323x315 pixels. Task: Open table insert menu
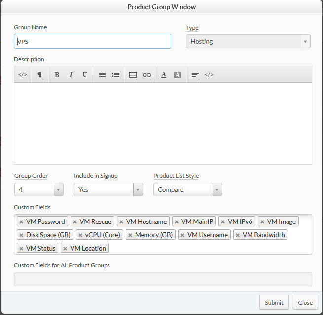(x=133, y=75)
